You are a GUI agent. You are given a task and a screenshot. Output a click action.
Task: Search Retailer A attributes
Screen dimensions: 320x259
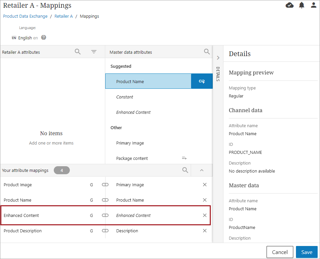(x=77, y=52)
